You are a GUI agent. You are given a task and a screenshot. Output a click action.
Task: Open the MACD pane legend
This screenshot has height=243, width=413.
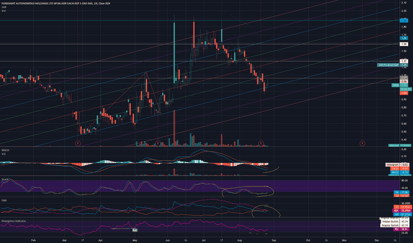(x=5, y=150)
